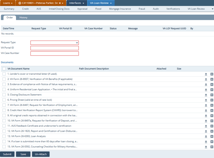Focus the VA Portal ID input field
The image size is (214, 158).
(54, 48)
